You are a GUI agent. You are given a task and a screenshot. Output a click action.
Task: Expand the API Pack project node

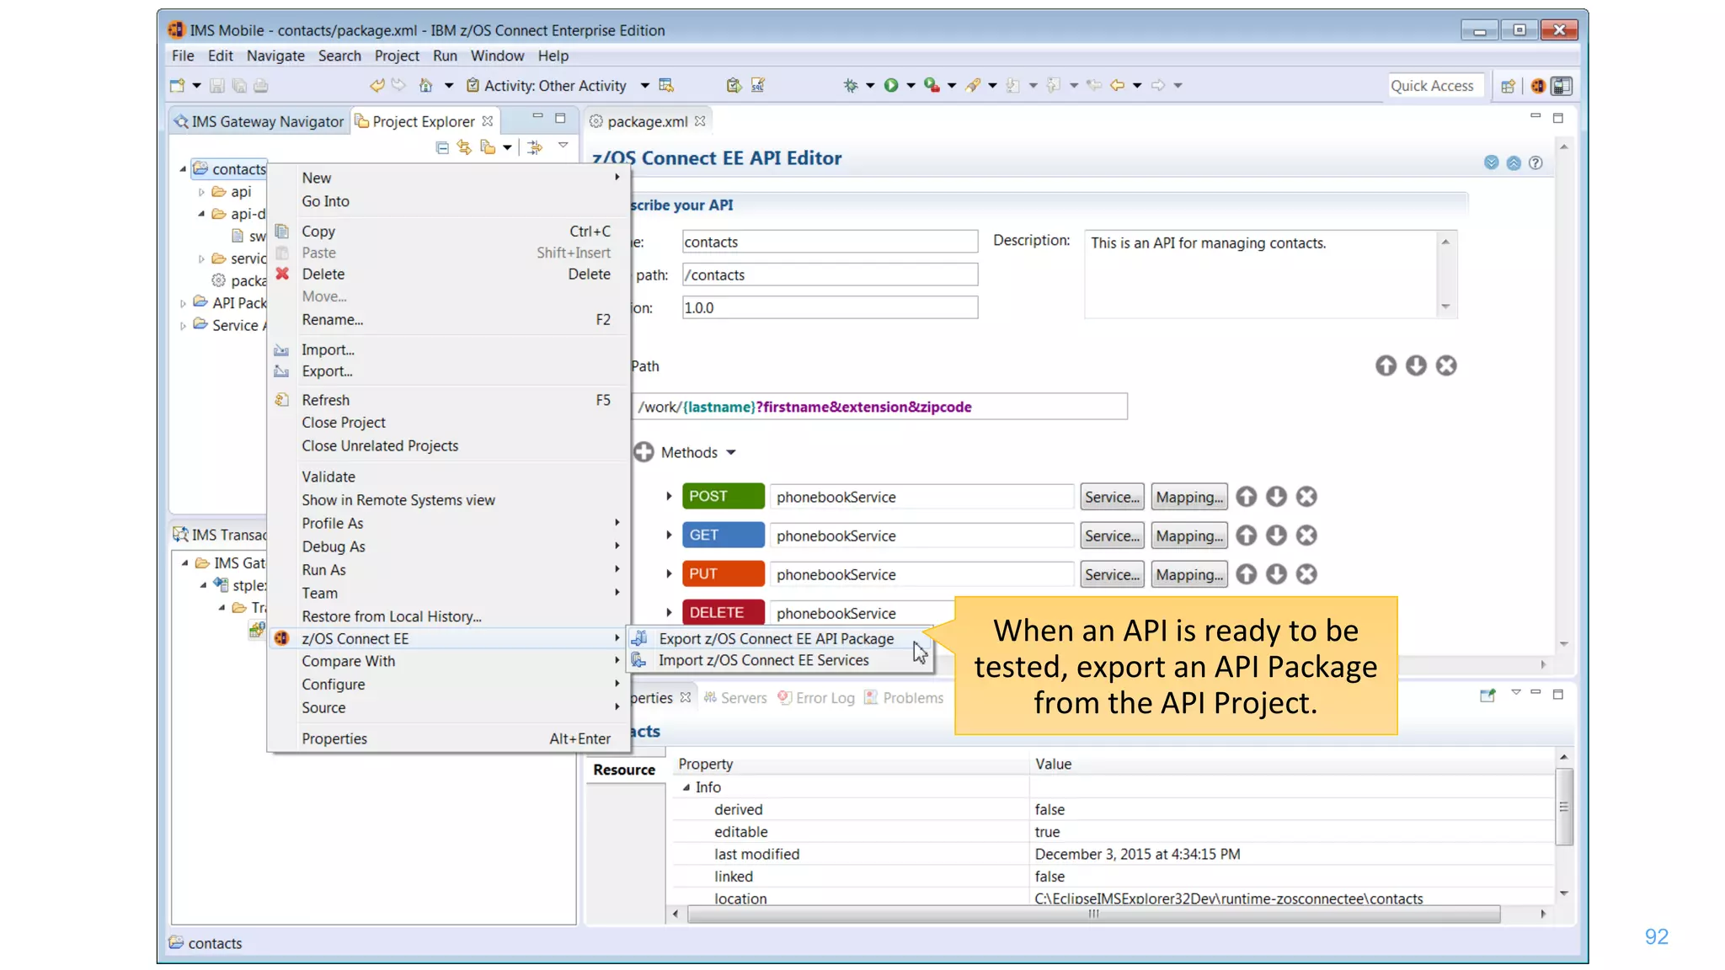pyautogui.click(x=183, y=303)
